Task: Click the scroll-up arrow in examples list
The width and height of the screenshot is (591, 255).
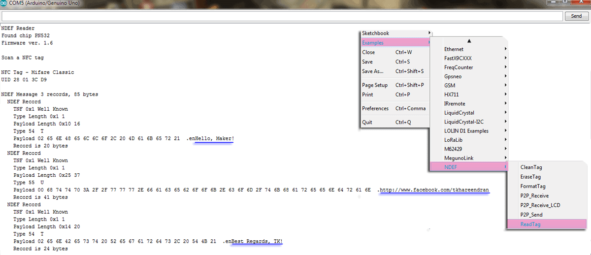Action: [469, 41]
